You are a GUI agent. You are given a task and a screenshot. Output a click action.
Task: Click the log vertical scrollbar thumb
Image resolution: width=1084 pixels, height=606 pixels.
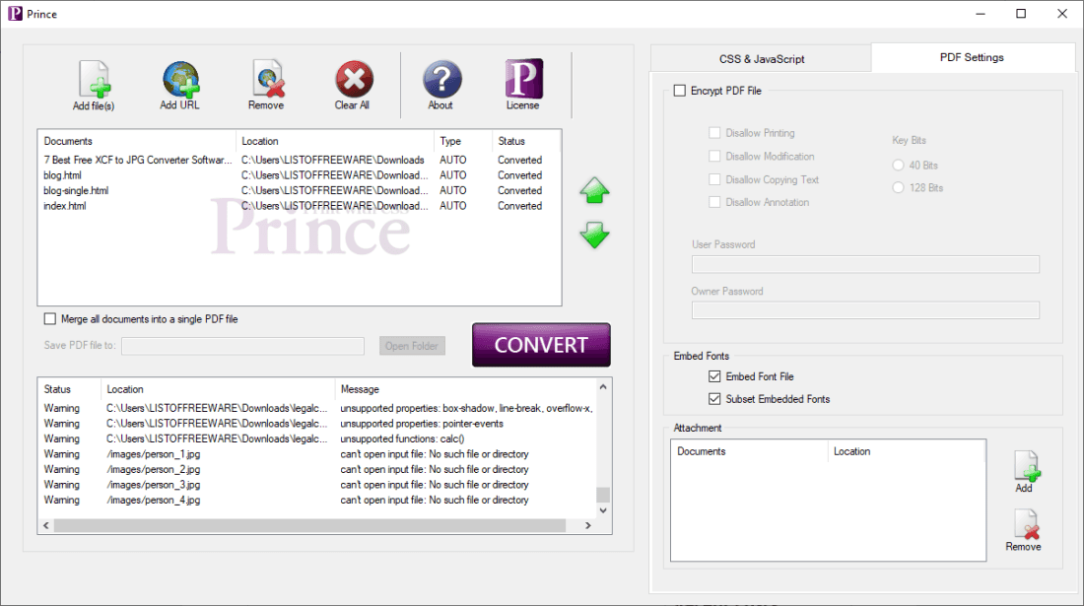(603, 495)
